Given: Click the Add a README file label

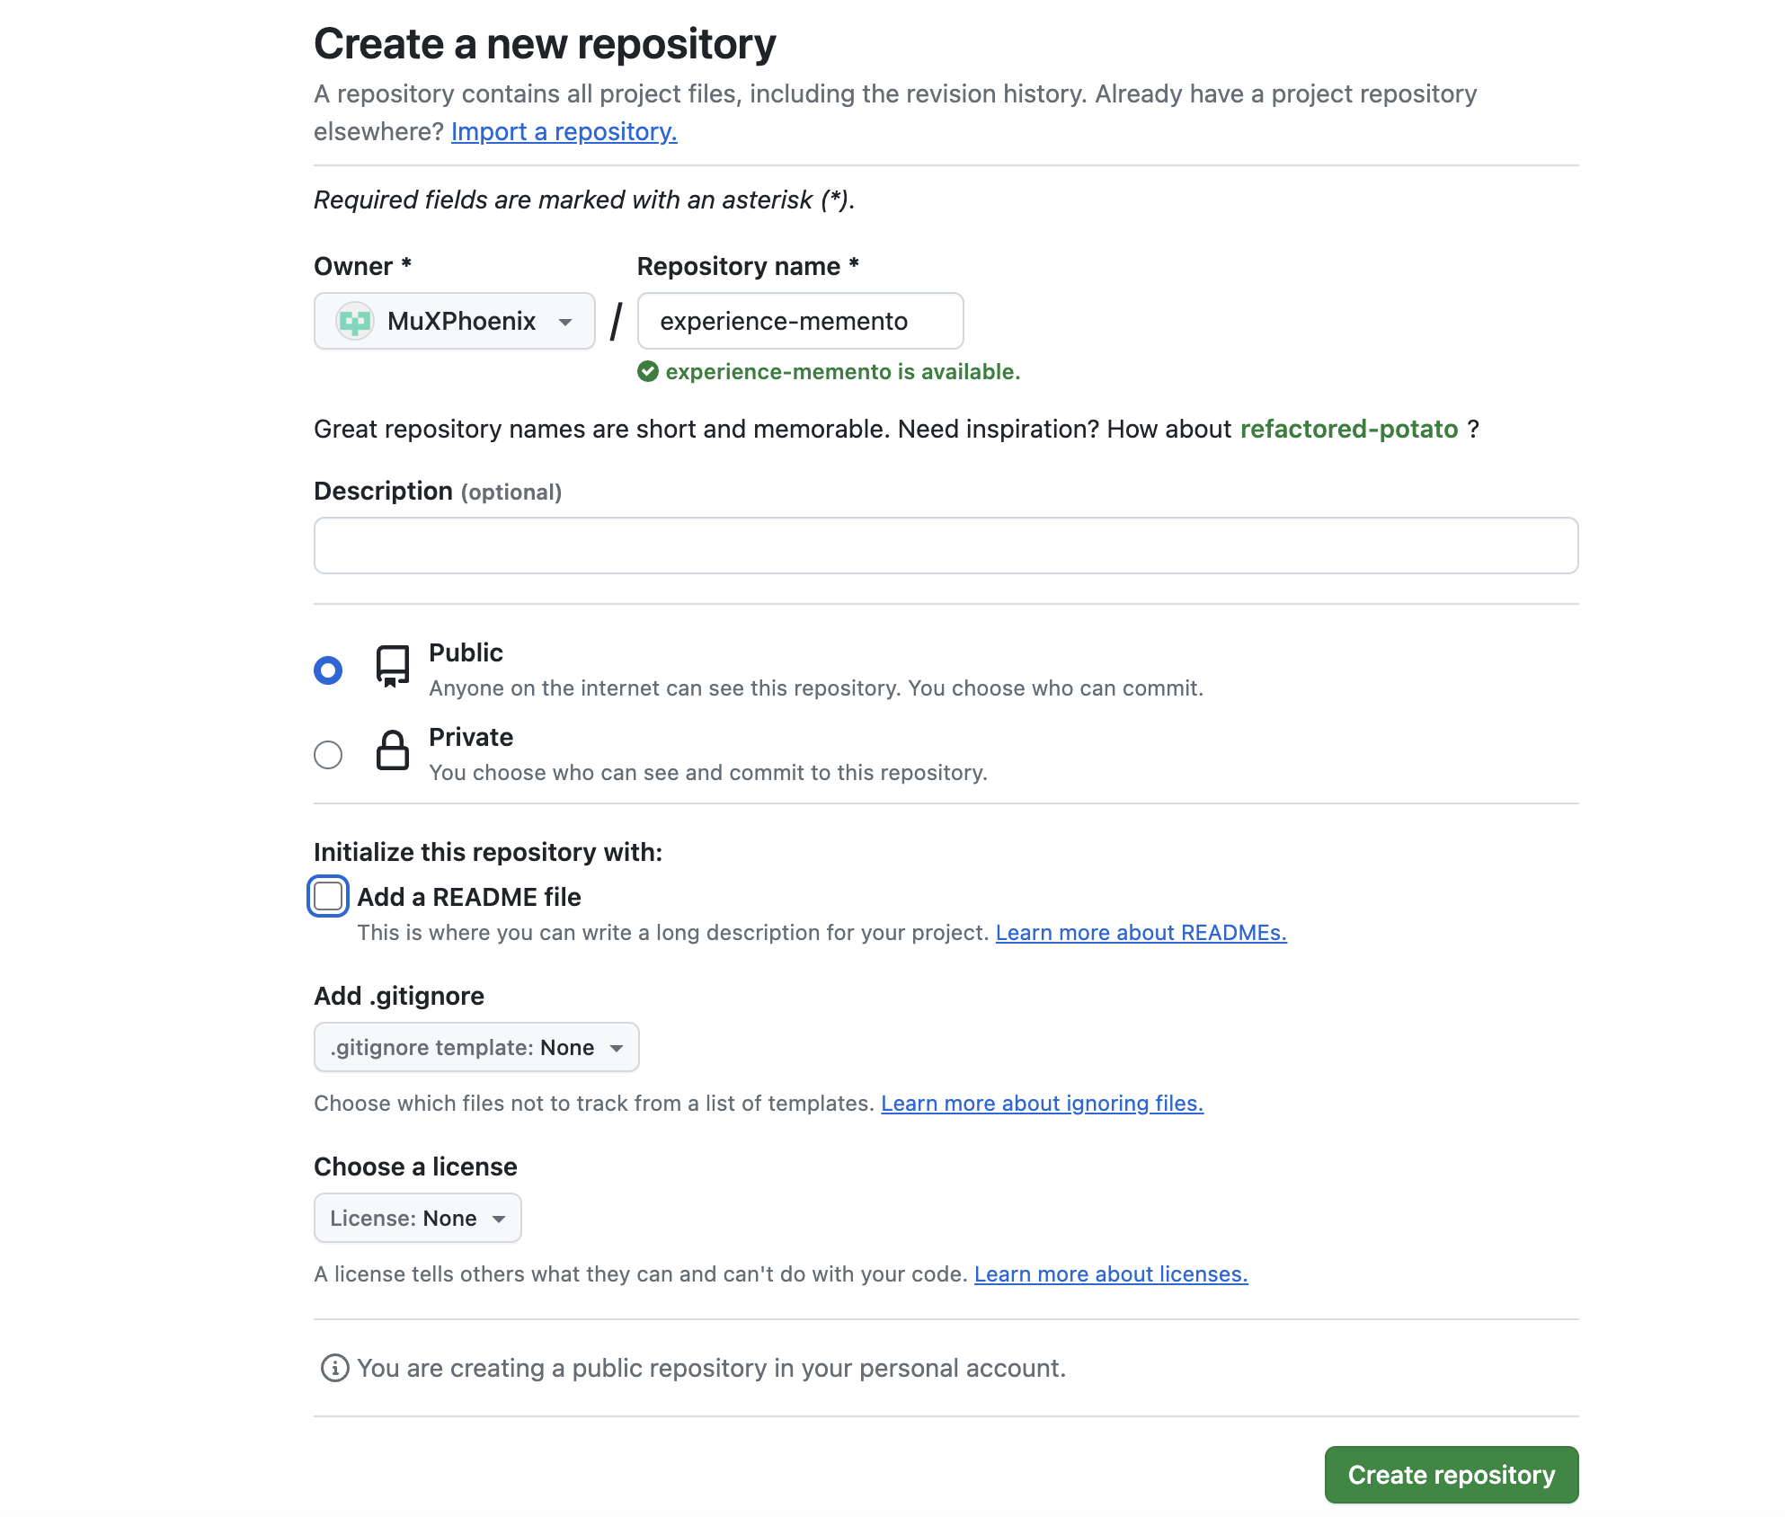Looking at the screenshot, I should (469, 897).
